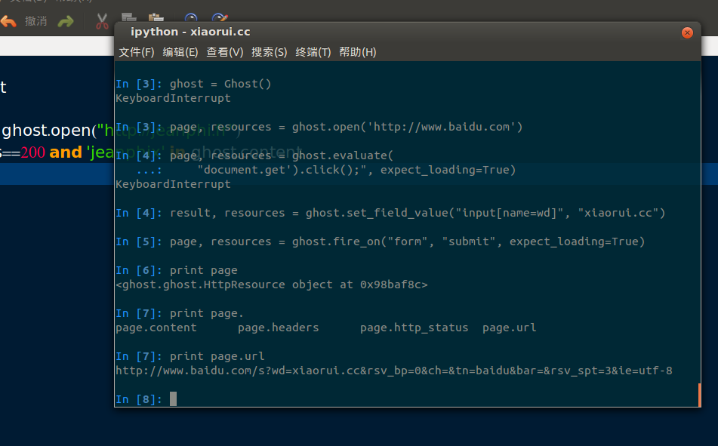Viewport: 718px width, 446px height.
Task: Click the terminal scrollbar handle at right edge
Action: coord(699,395)
